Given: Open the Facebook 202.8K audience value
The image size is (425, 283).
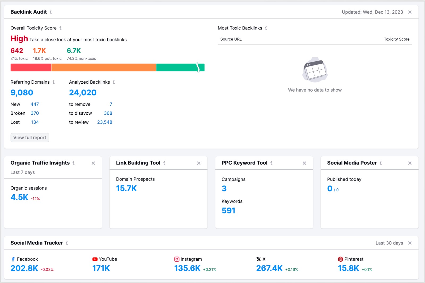Looking at the screenshot, I should (x=24, y=268).
